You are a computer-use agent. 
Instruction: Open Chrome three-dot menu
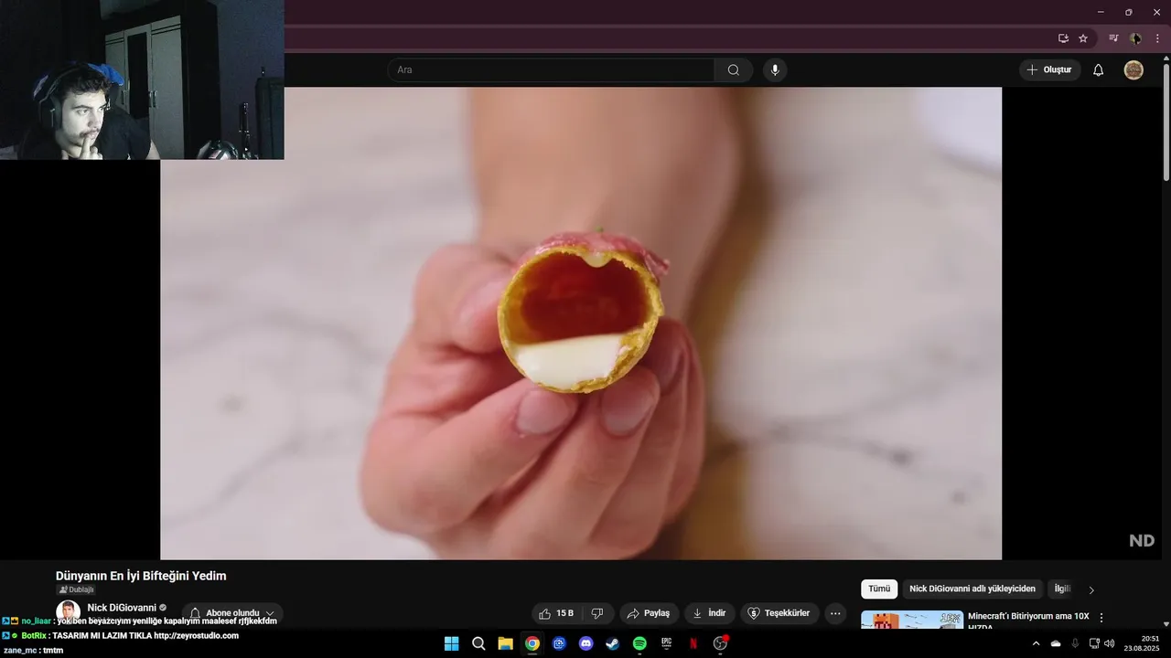click(x=1157, y=38)
